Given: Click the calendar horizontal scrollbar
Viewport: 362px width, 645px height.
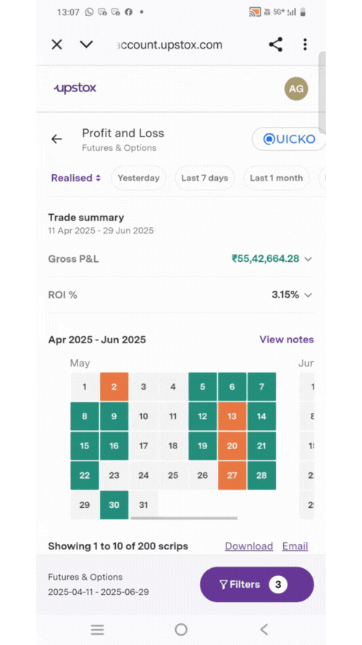Looking at the screenshot, I should tap(184, 518).
